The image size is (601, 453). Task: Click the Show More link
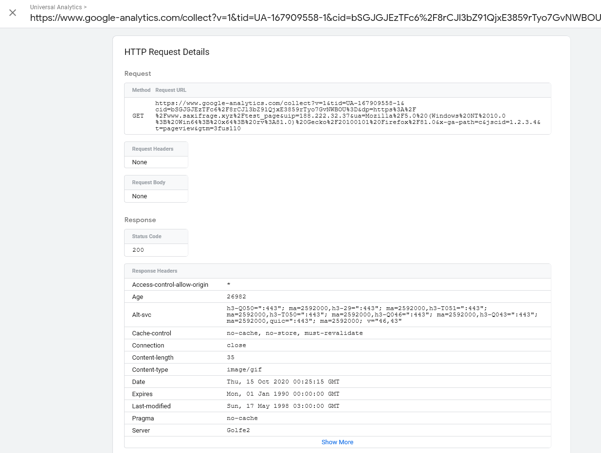click(337, 442)
